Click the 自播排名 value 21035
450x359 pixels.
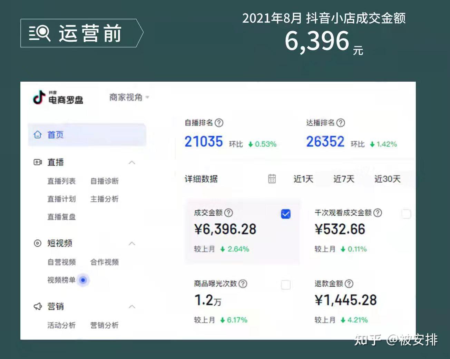click(204, 142)
